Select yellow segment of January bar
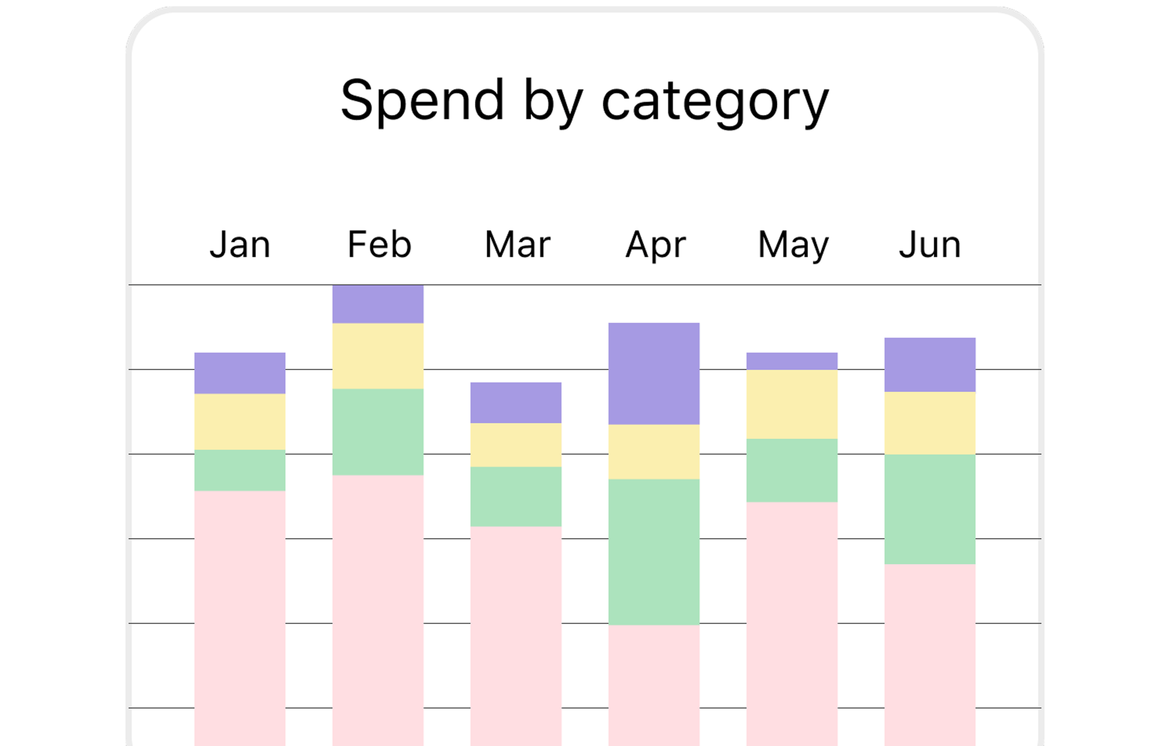This screenshot has width=1170, height=746. point(240,422)
